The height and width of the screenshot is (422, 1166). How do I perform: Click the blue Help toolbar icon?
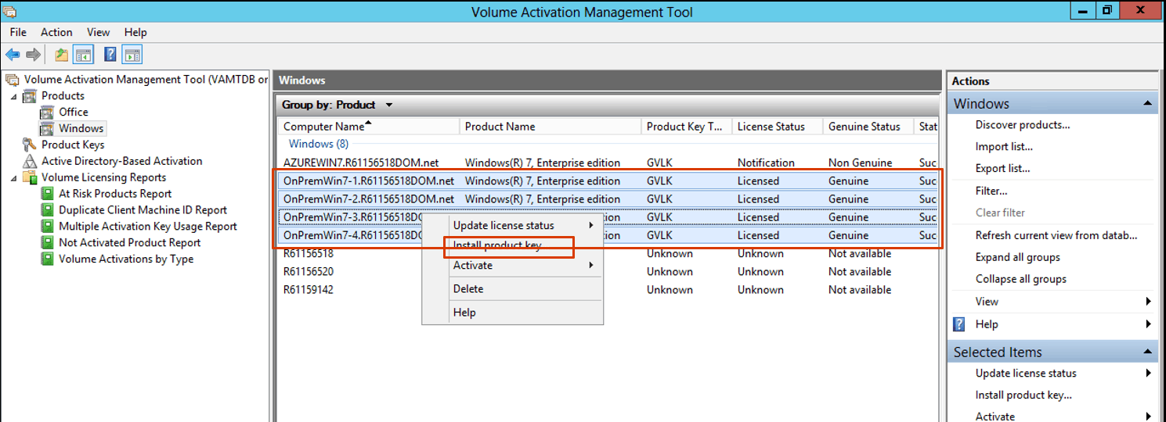click(x=110, y=55)
